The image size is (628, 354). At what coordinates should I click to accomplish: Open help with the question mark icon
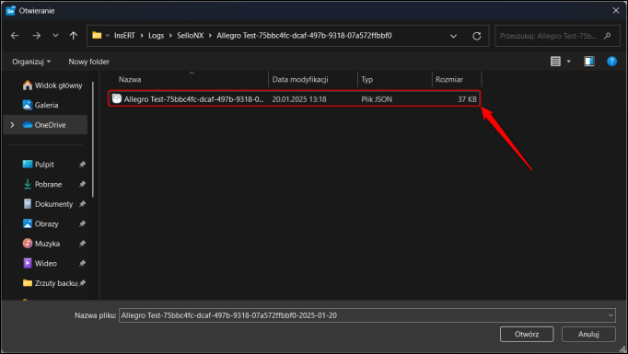coord(611,62)
